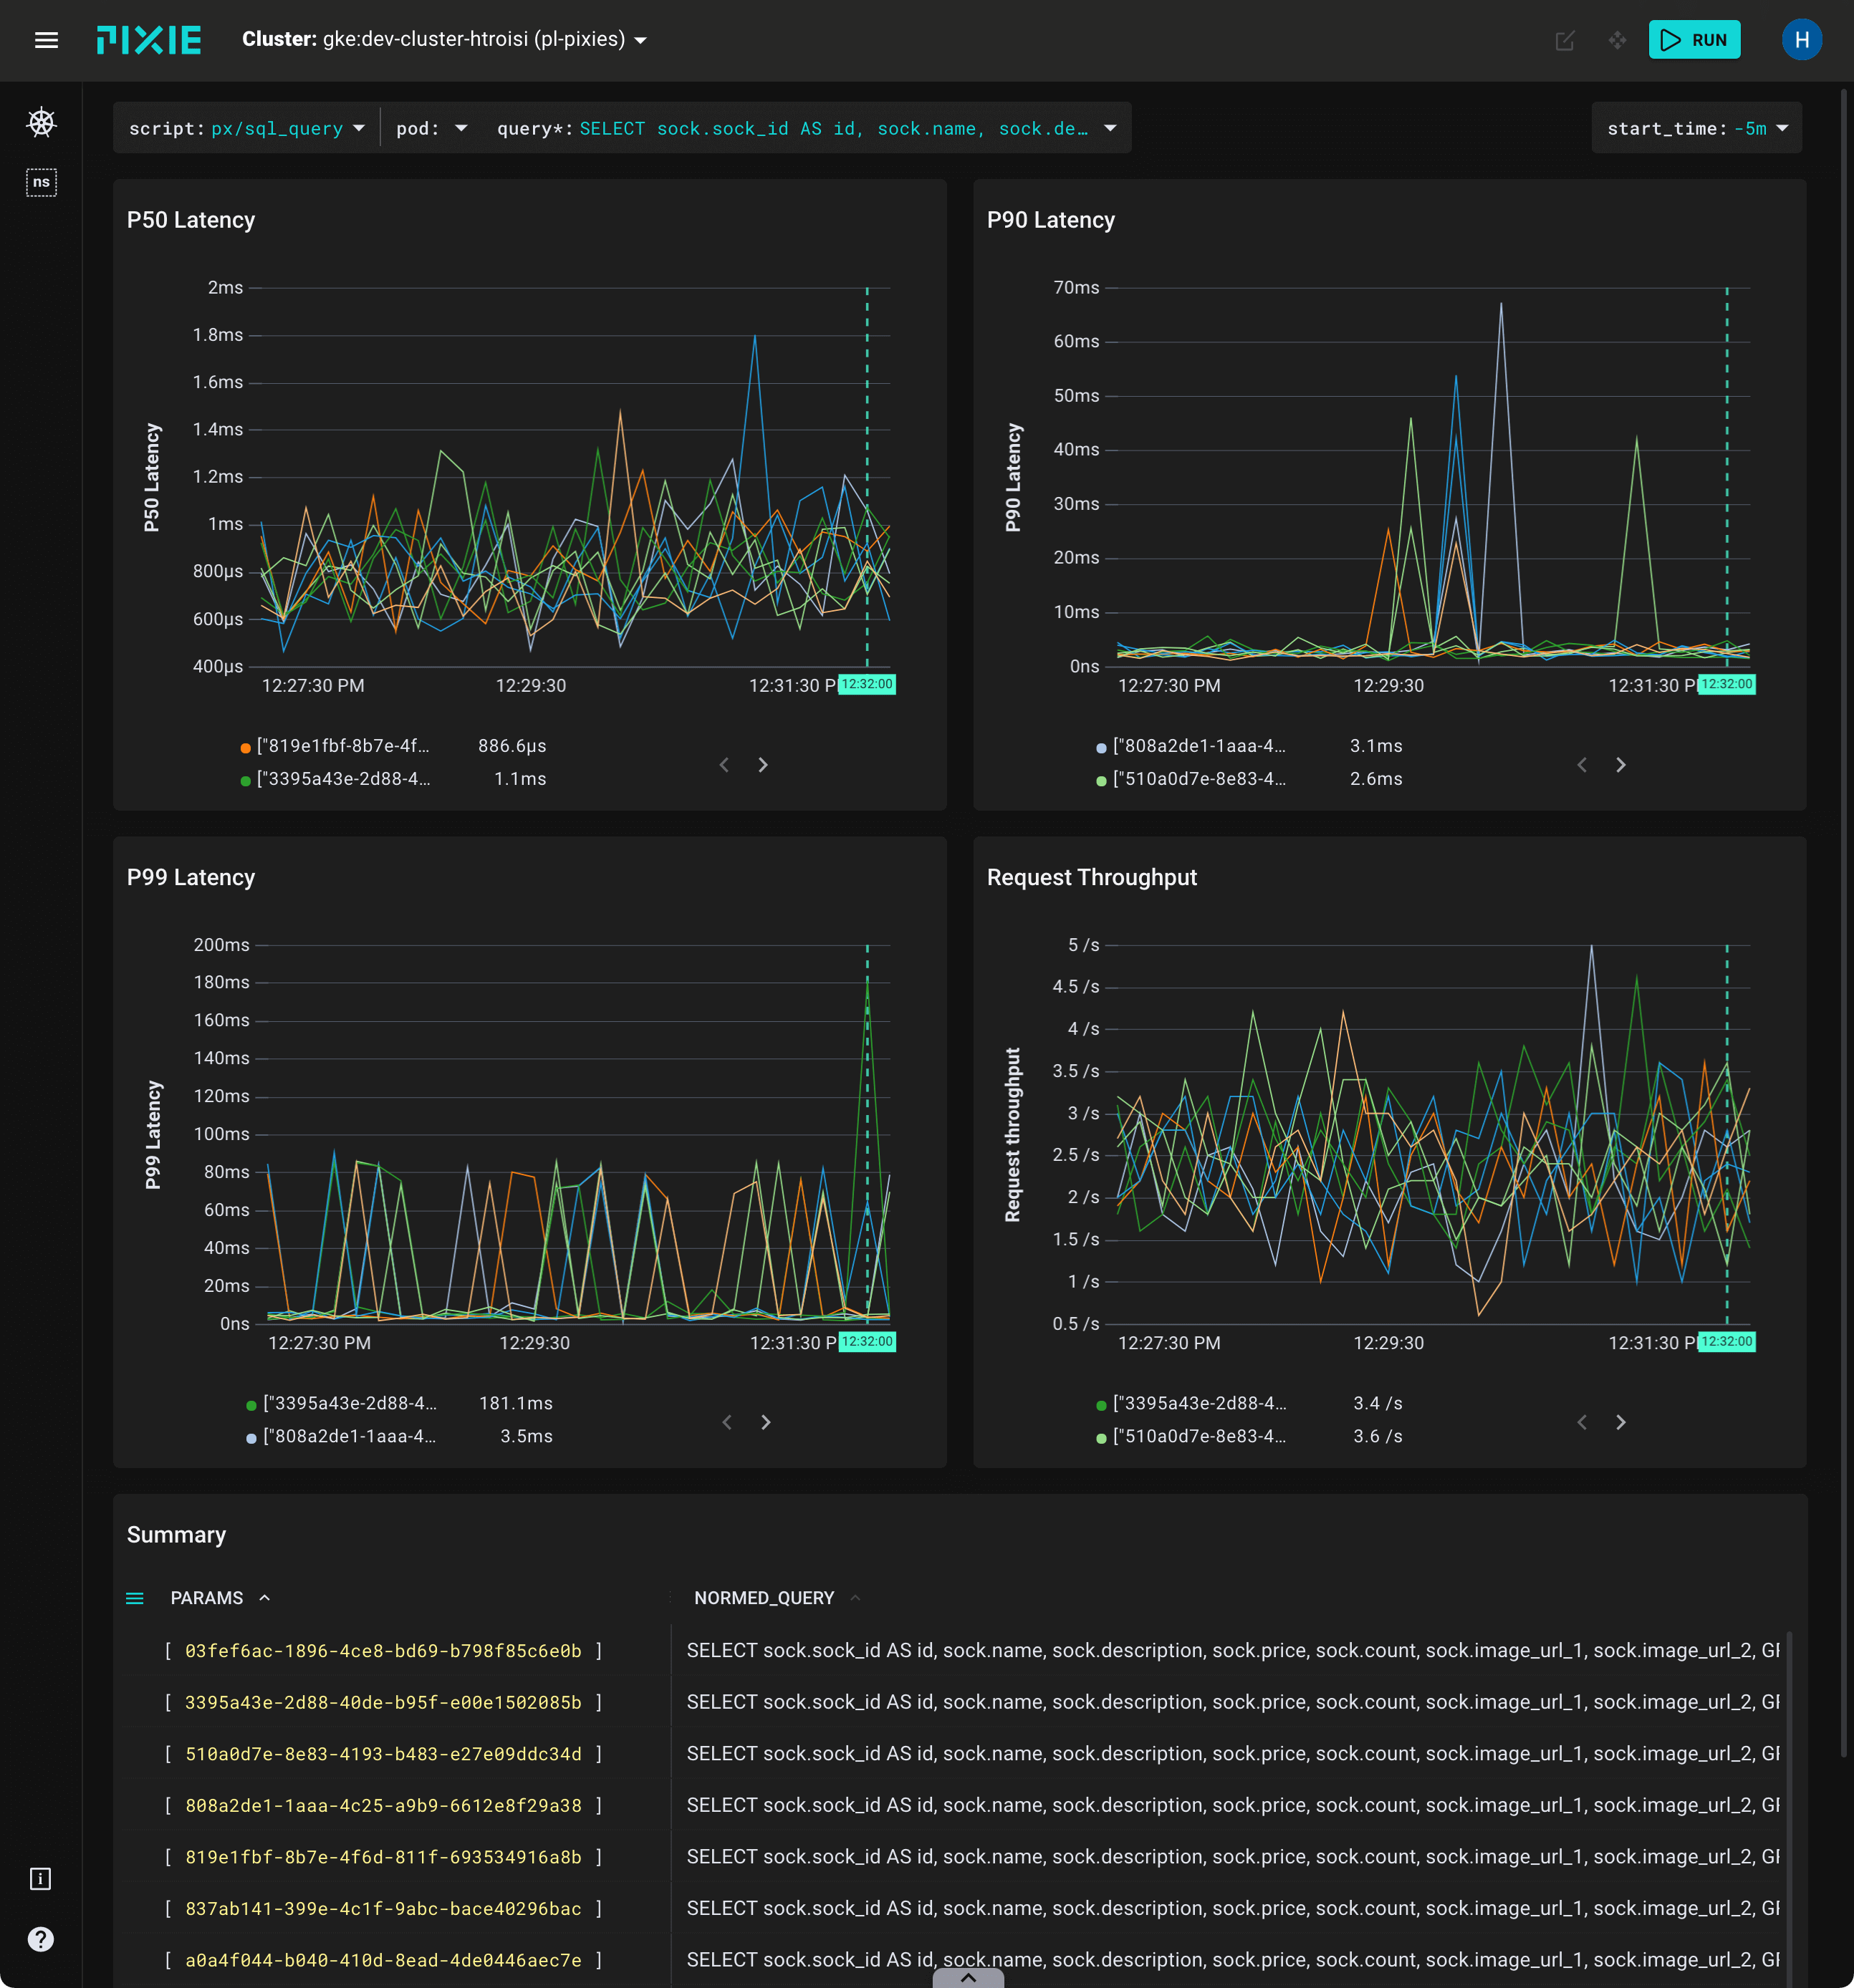
Task: Click the user avatar H icon
Action: [x=1801, y=40]
